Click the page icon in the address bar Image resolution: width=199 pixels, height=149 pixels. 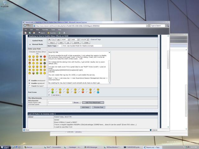[34, 26]
